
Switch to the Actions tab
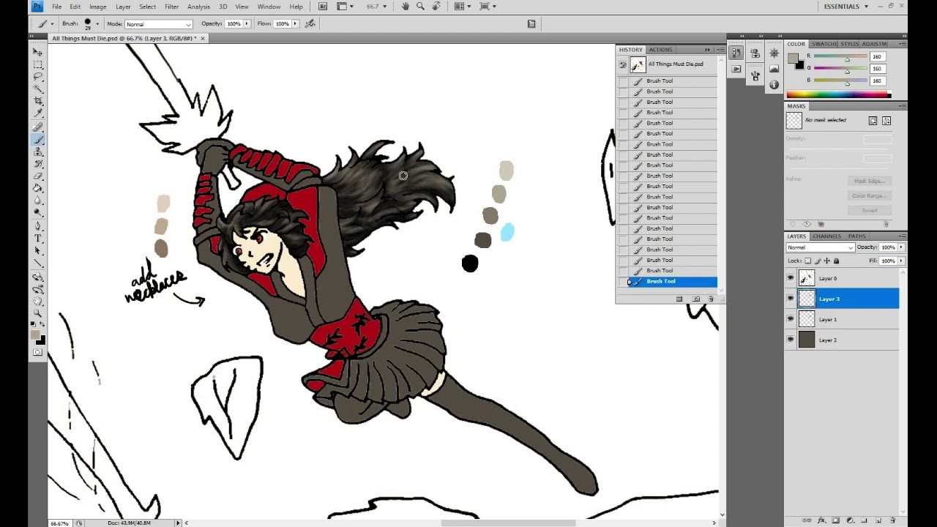660,50
